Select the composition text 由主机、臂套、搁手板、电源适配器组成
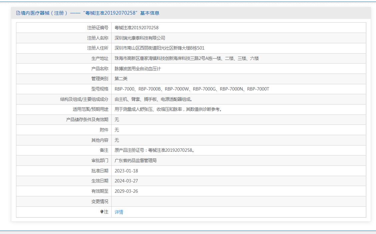The width and height of the screenshot is (376, 234). tap(153, 99)
